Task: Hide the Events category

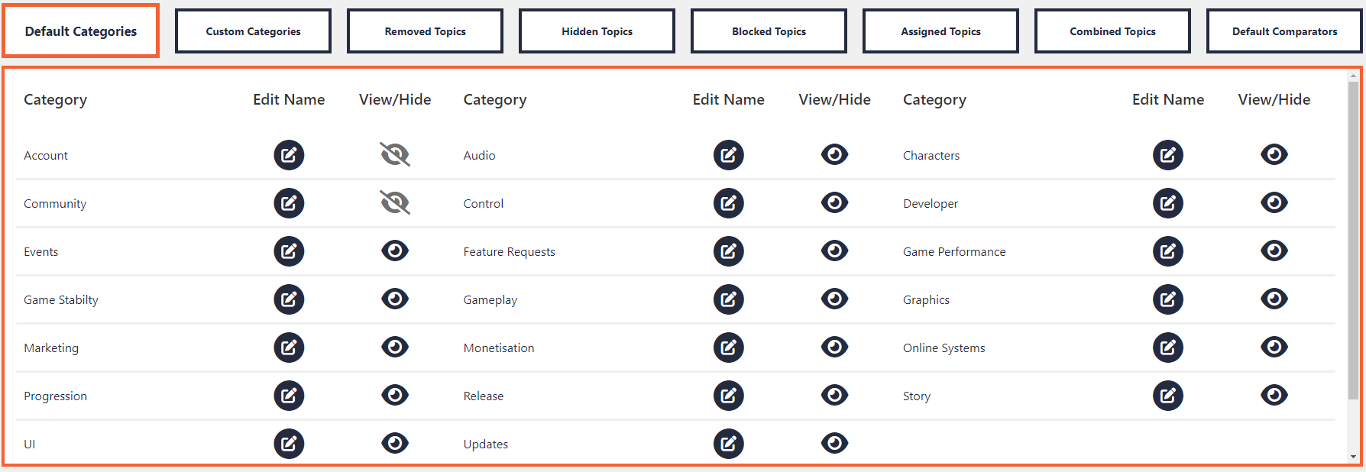Action: point(395,251)
